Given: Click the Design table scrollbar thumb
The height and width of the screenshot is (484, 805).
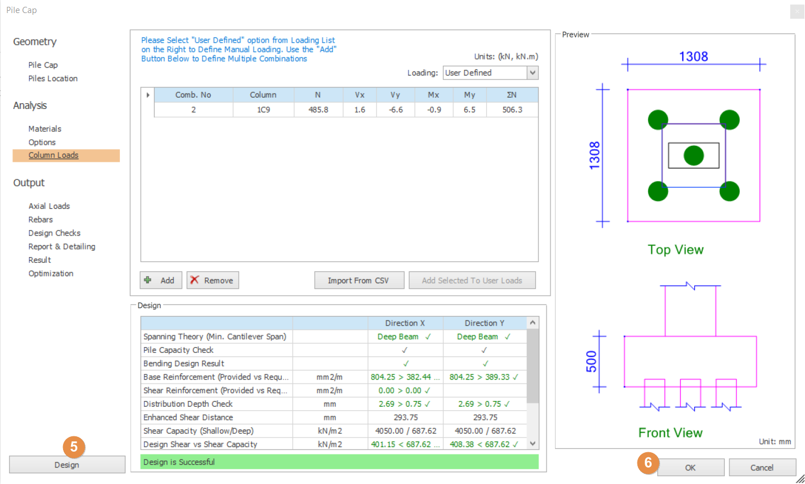Looking at the screenshot, I should [x=532, y=366].
